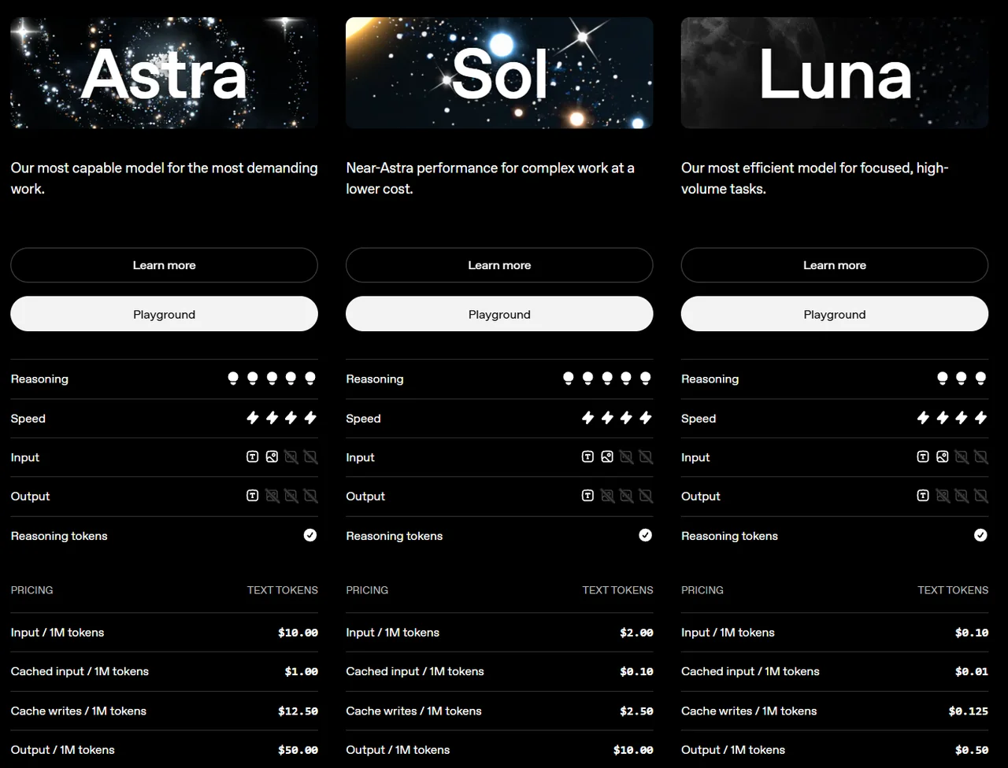Click Luna's $0.01 cached input price
This screenshot has height=768, width=1008.
[x=972, y=672]
